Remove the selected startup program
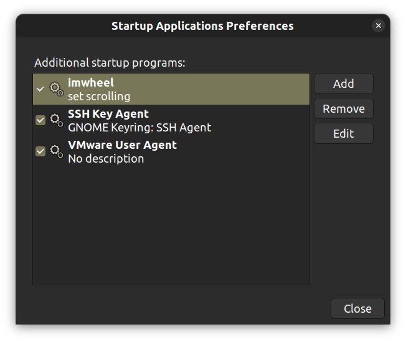This screenshot has height=342, width=406. tap(344, 108)
